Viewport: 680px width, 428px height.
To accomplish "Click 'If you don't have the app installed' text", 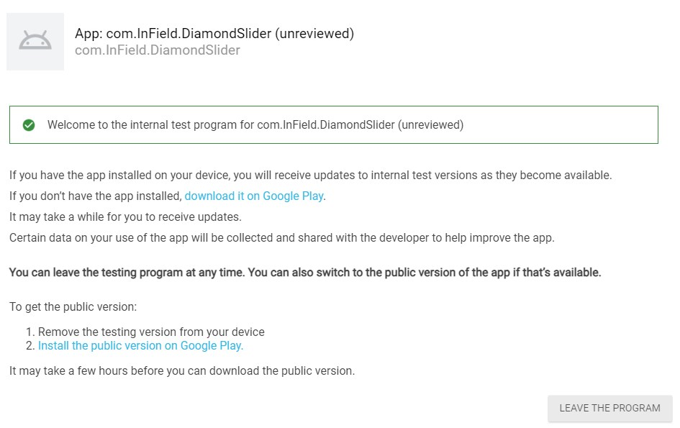I will 96,196.
